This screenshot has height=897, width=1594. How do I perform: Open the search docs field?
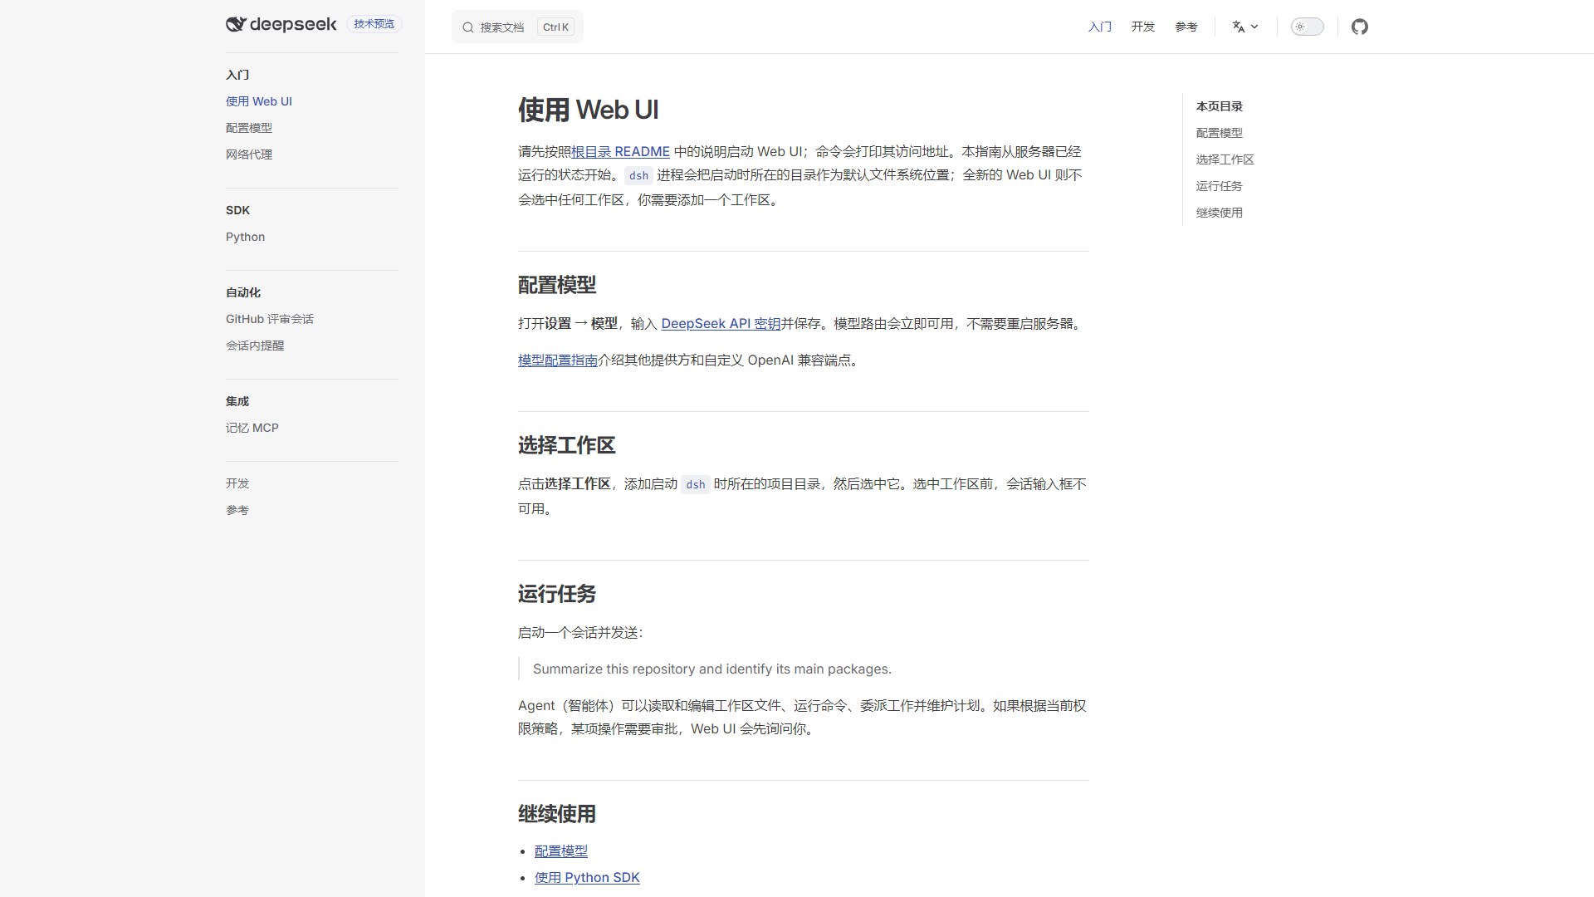pos(517,27)
